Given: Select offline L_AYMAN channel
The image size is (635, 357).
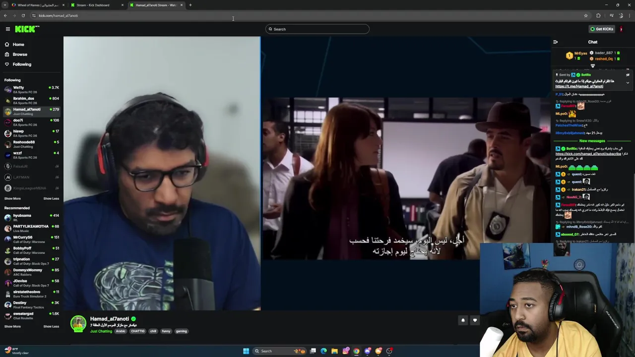Looking at the screenshot, I should point(31,177).
